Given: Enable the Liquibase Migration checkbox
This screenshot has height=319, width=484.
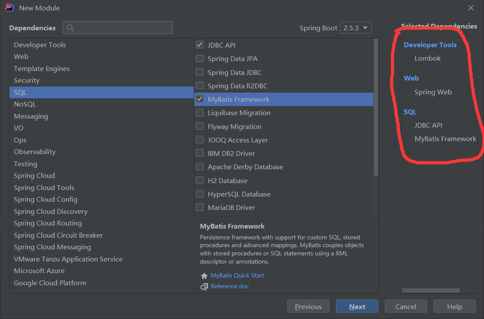Looking at the screenshot, I should [x=199, y=113].
